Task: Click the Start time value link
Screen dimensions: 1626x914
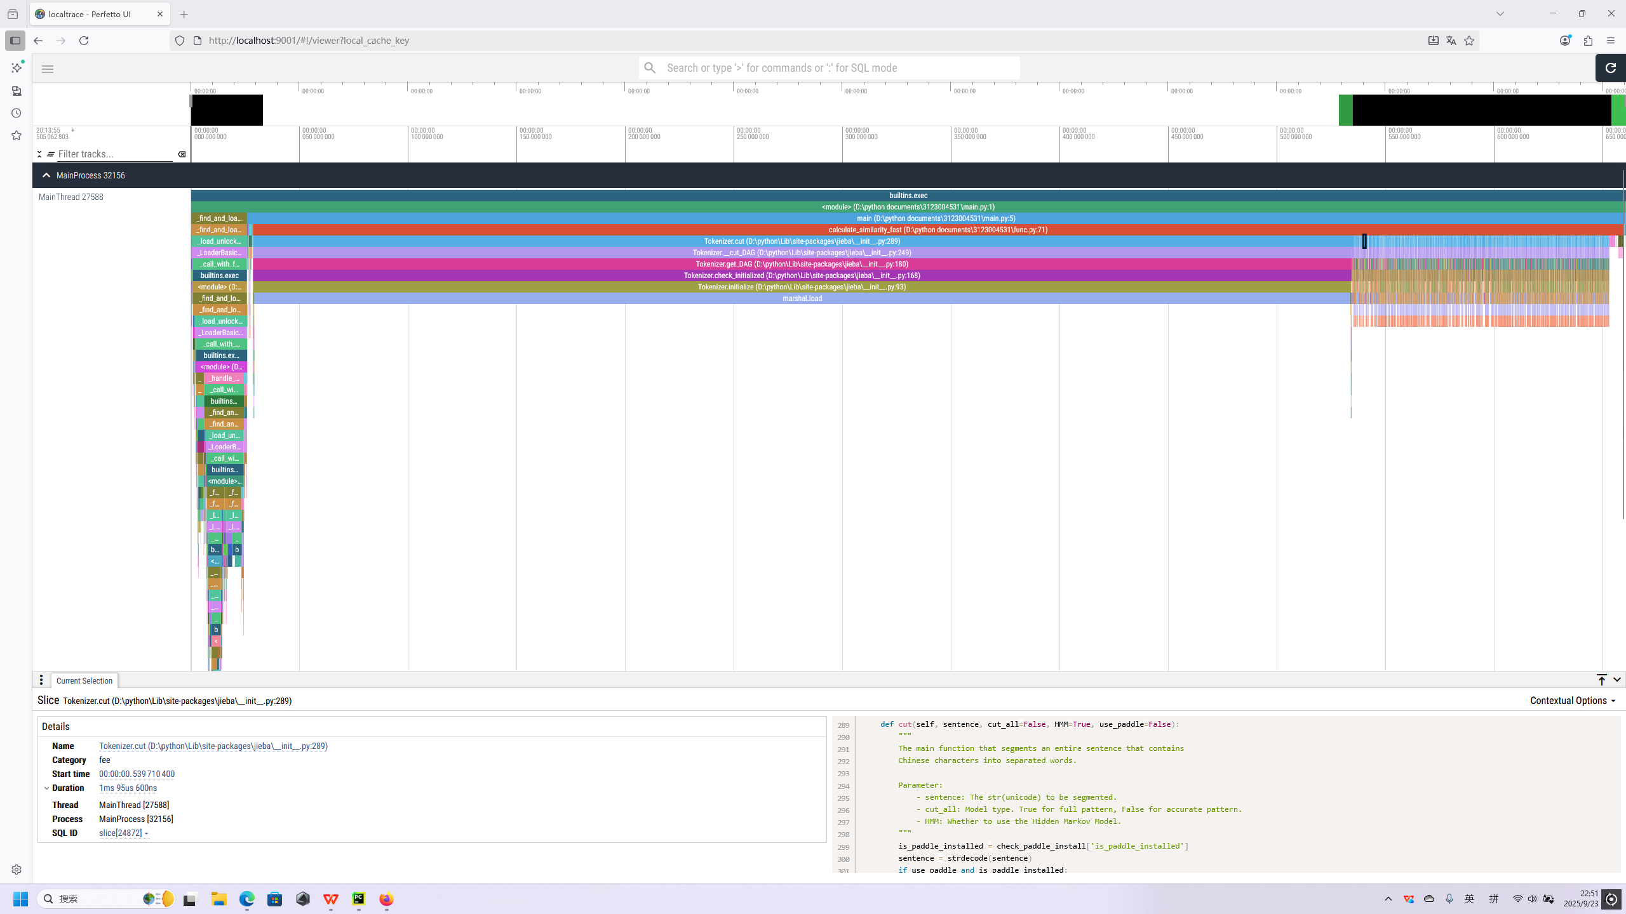Action: (137, 774)
